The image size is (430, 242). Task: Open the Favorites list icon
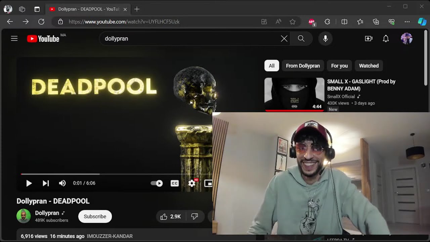(360, 22)
